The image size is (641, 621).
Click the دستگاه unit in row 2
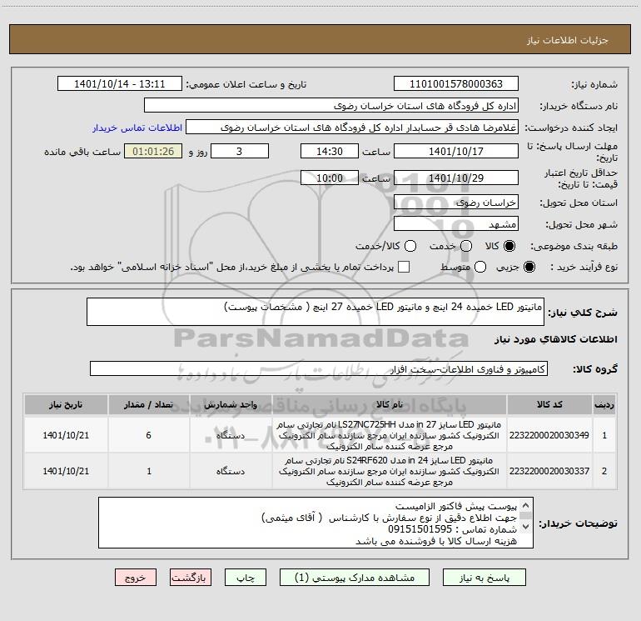click(x=231, y=471)
